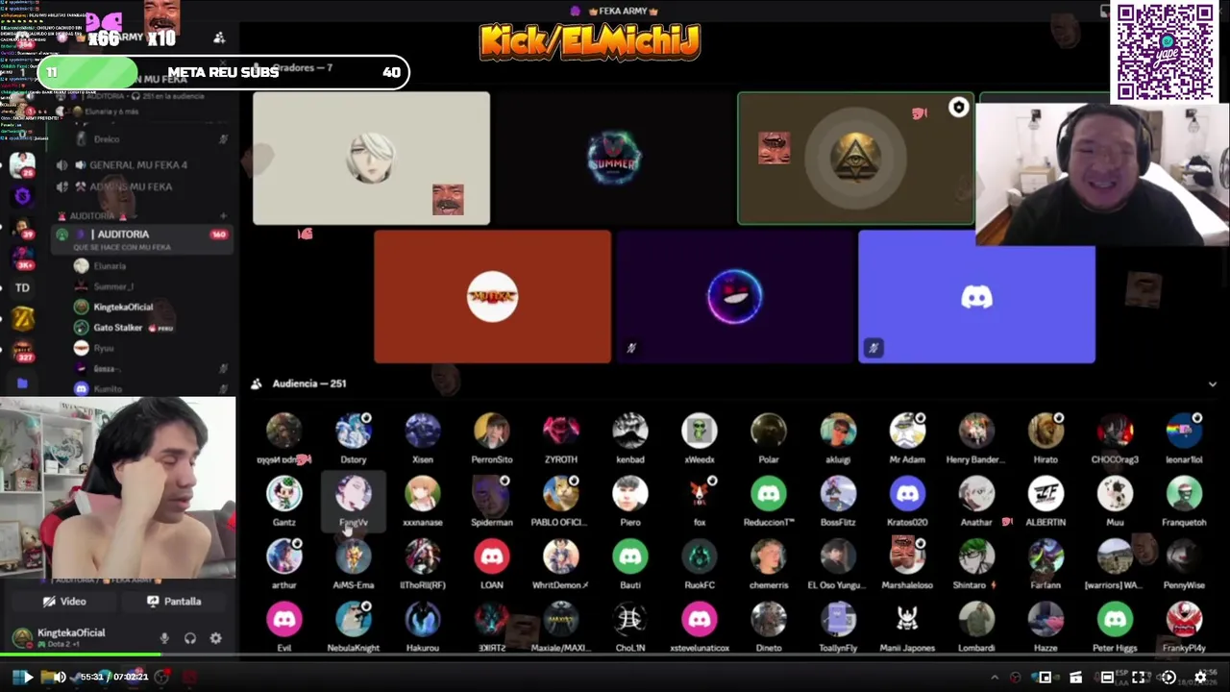This screenshot has height=692, width=1230.
Task: Click the META REU SUBS goal bar
Action: [x=223, y=72]
